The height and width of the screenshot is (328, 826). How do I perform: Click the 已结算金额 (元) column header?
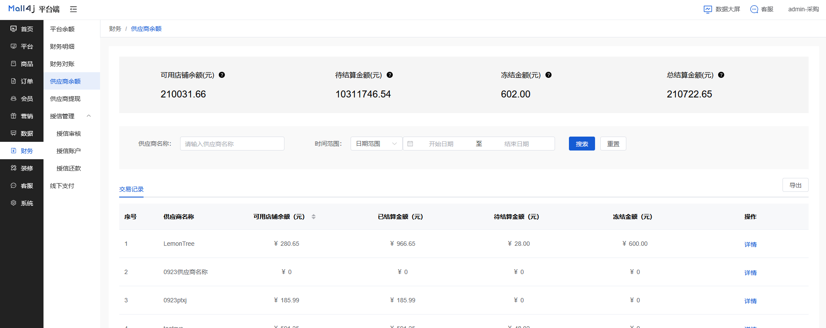[x=401, y=217]
